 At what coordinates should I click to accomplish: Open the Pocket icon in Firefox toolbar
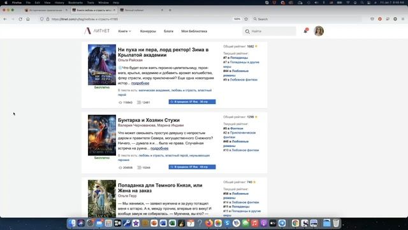pos(372,19)
